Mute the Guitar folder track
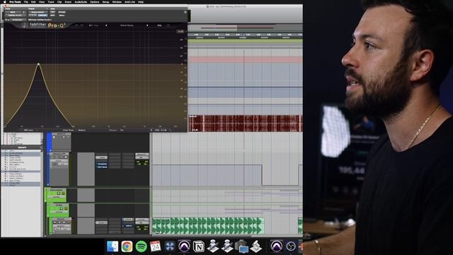 (x=66, y=208)
